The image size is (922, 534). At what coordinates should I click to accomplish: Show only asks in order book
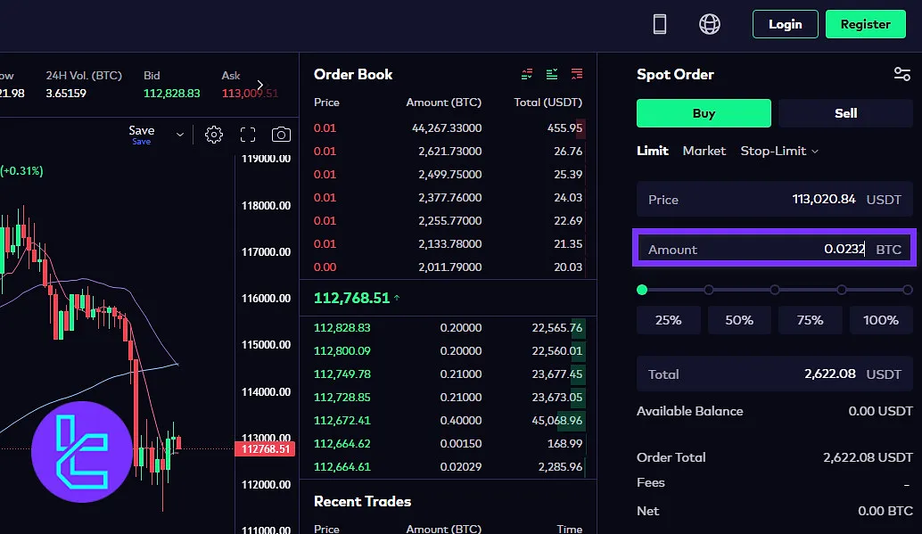pos(577,74)
